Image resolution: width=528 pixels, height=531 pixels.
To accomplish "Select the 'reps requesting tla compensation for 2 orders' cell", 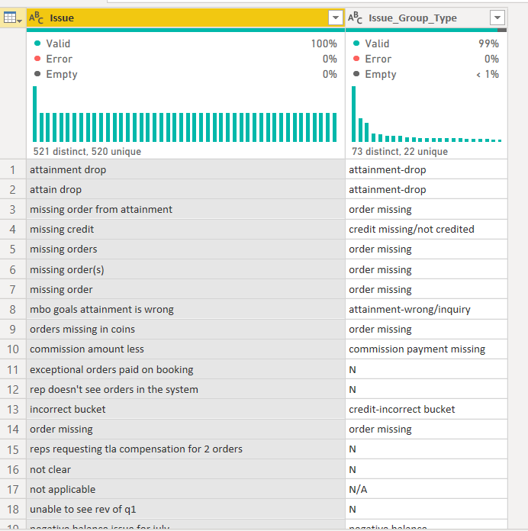I will coord(185,449).
